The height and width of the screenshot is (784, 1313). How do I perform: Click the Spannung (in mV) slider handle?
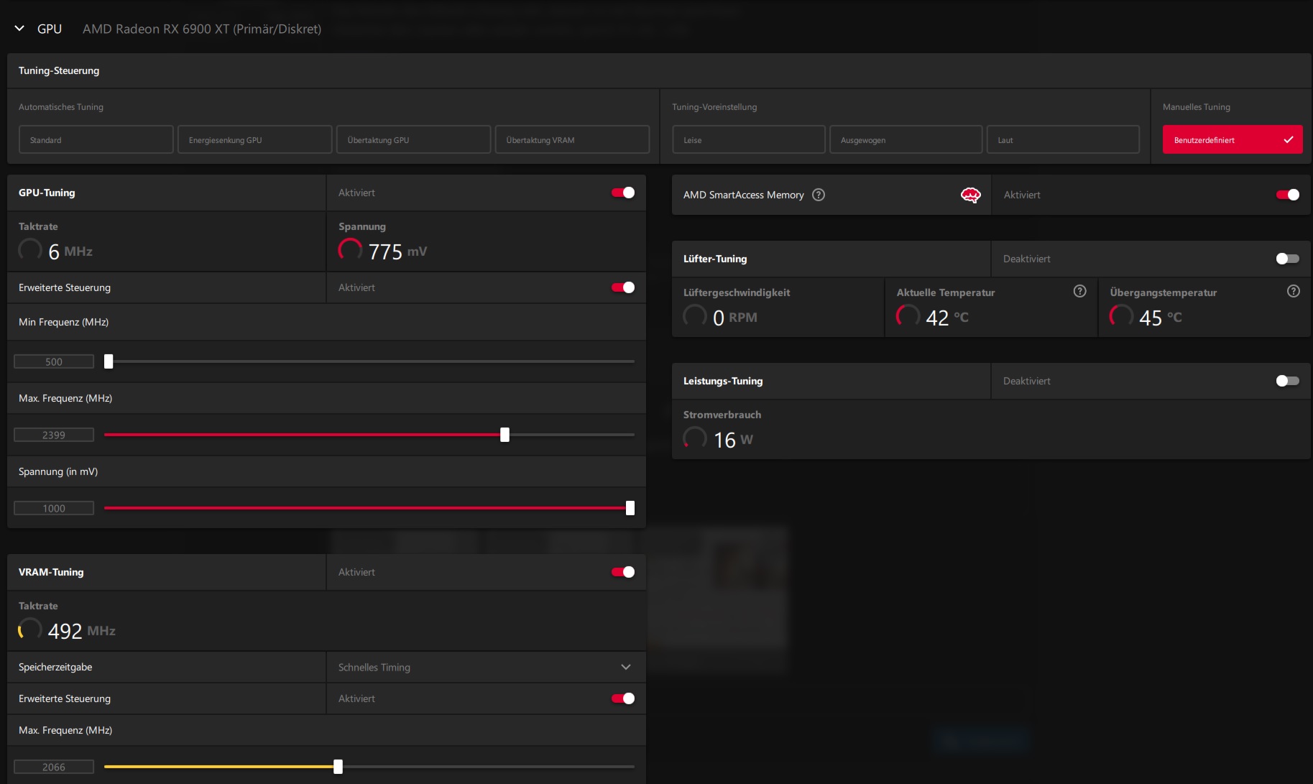click(630, 508)
